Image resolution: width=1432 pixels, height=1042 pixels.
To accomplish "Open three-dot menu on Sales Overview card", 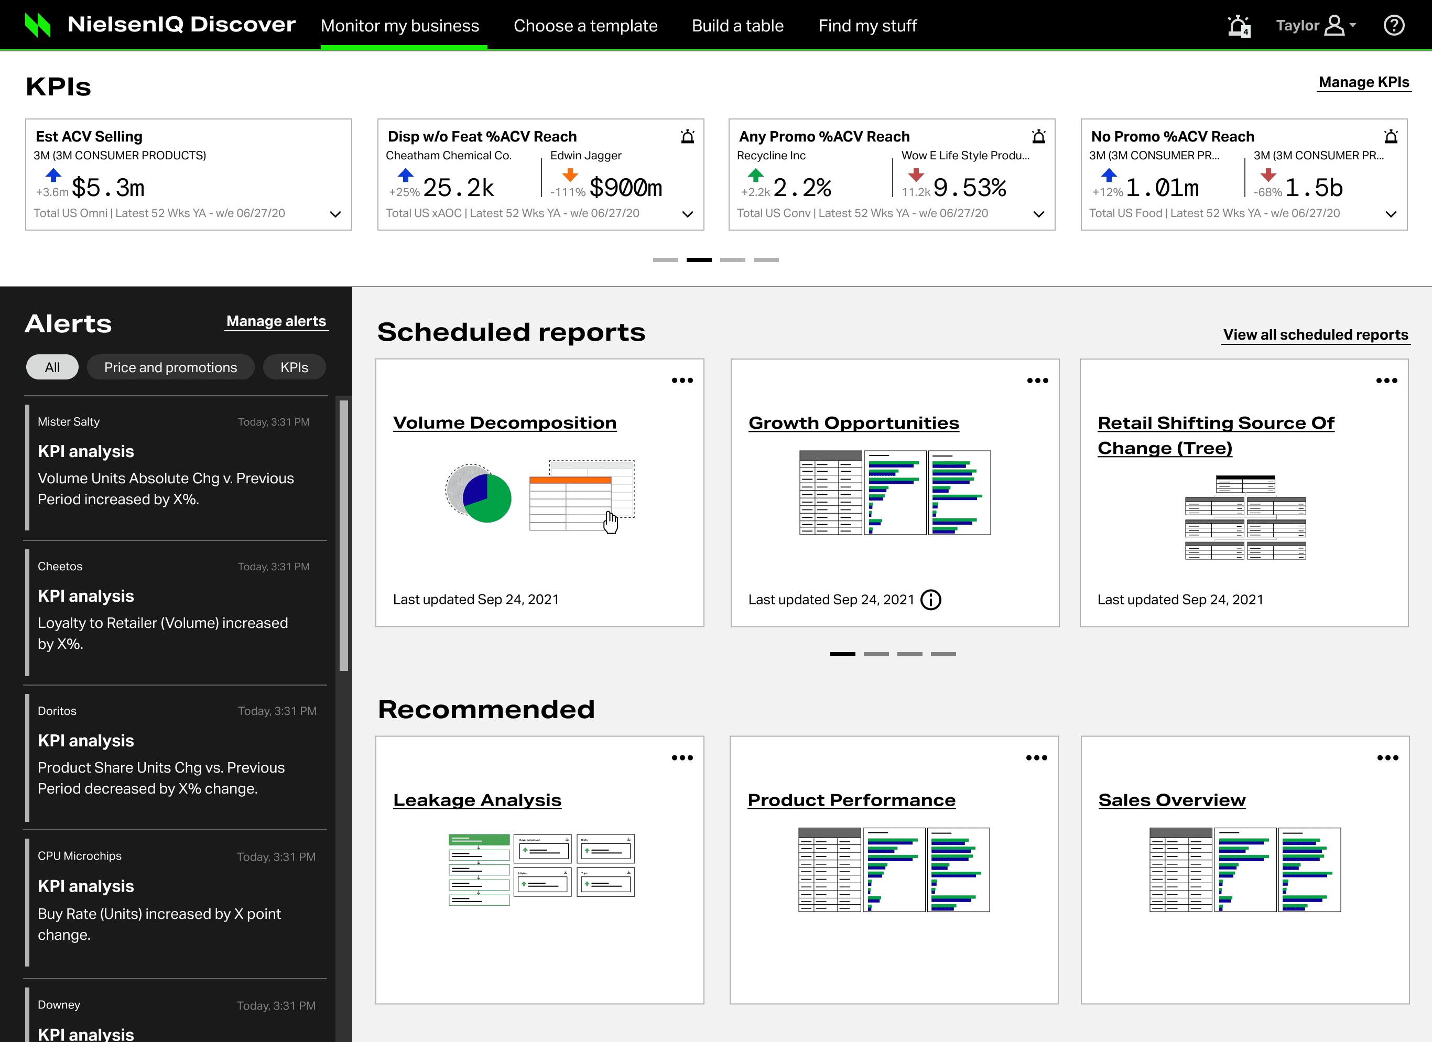I will [x=1387, y=757].
